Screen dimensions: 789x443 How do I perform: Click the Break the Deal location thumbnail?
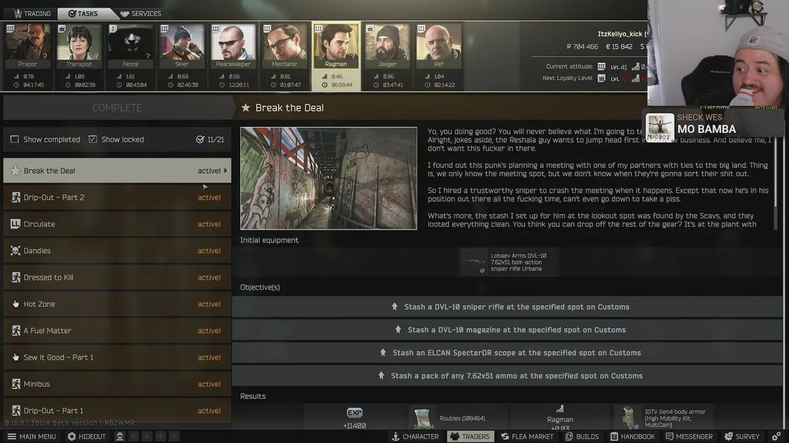(329, 178)
